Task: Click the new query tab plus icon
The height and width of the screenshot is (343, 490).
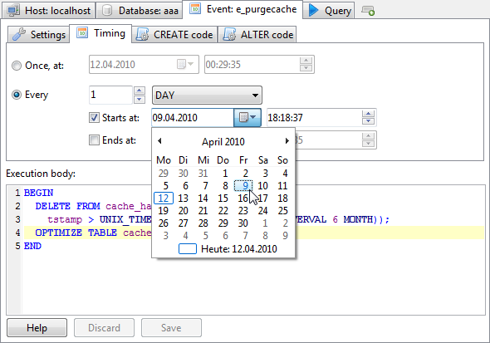Action: [368, 11]
